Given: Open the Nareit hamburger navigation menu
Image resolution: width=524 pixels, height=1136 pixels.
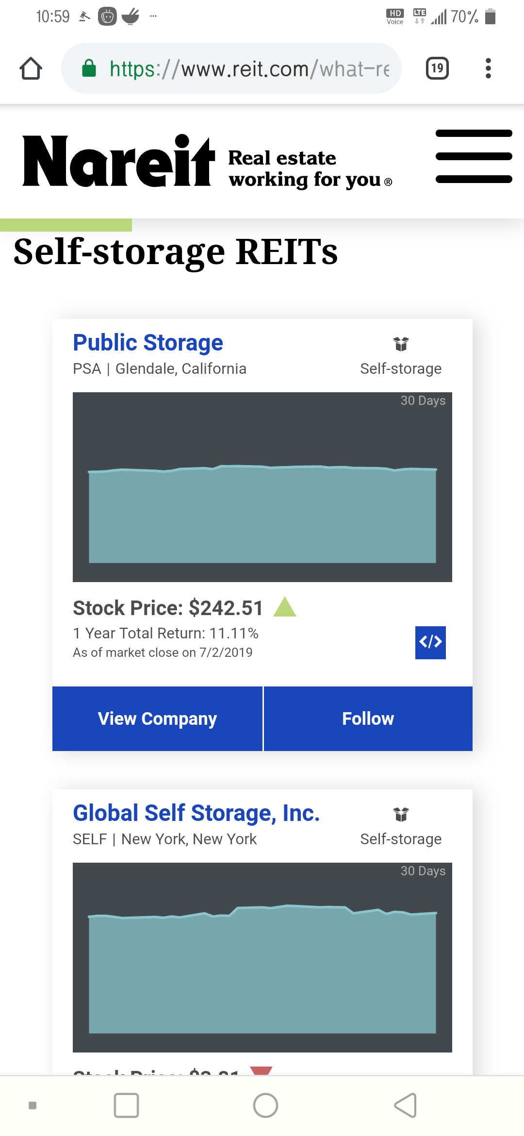Looking at the screenshot, I should pyautogui.click(x=474, y=156).
